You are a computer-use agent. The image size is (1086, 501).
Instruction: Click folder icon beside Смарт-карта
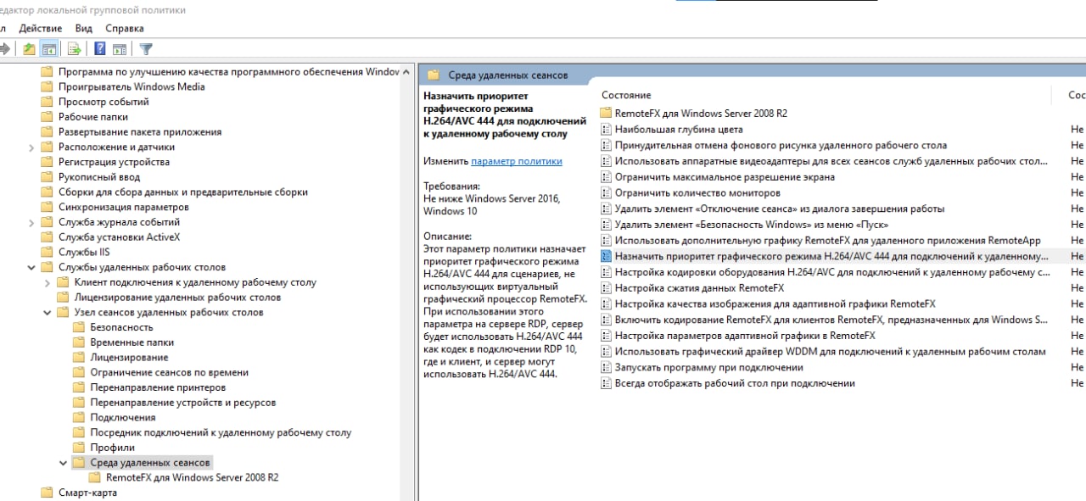click(x=48, y=493)
